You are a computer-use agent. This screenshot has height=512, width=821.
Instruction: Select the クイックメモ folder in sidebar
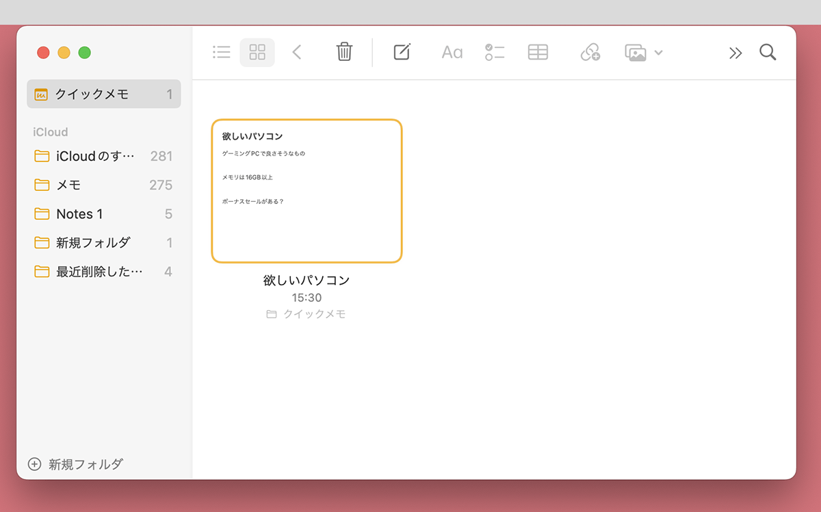point(104,94)
